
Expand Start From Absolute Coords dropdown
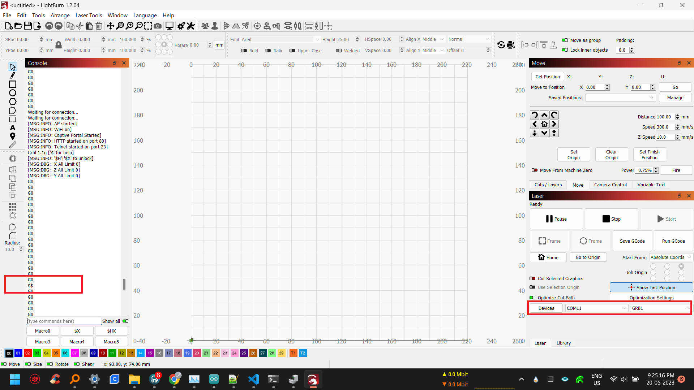(671, 257)
